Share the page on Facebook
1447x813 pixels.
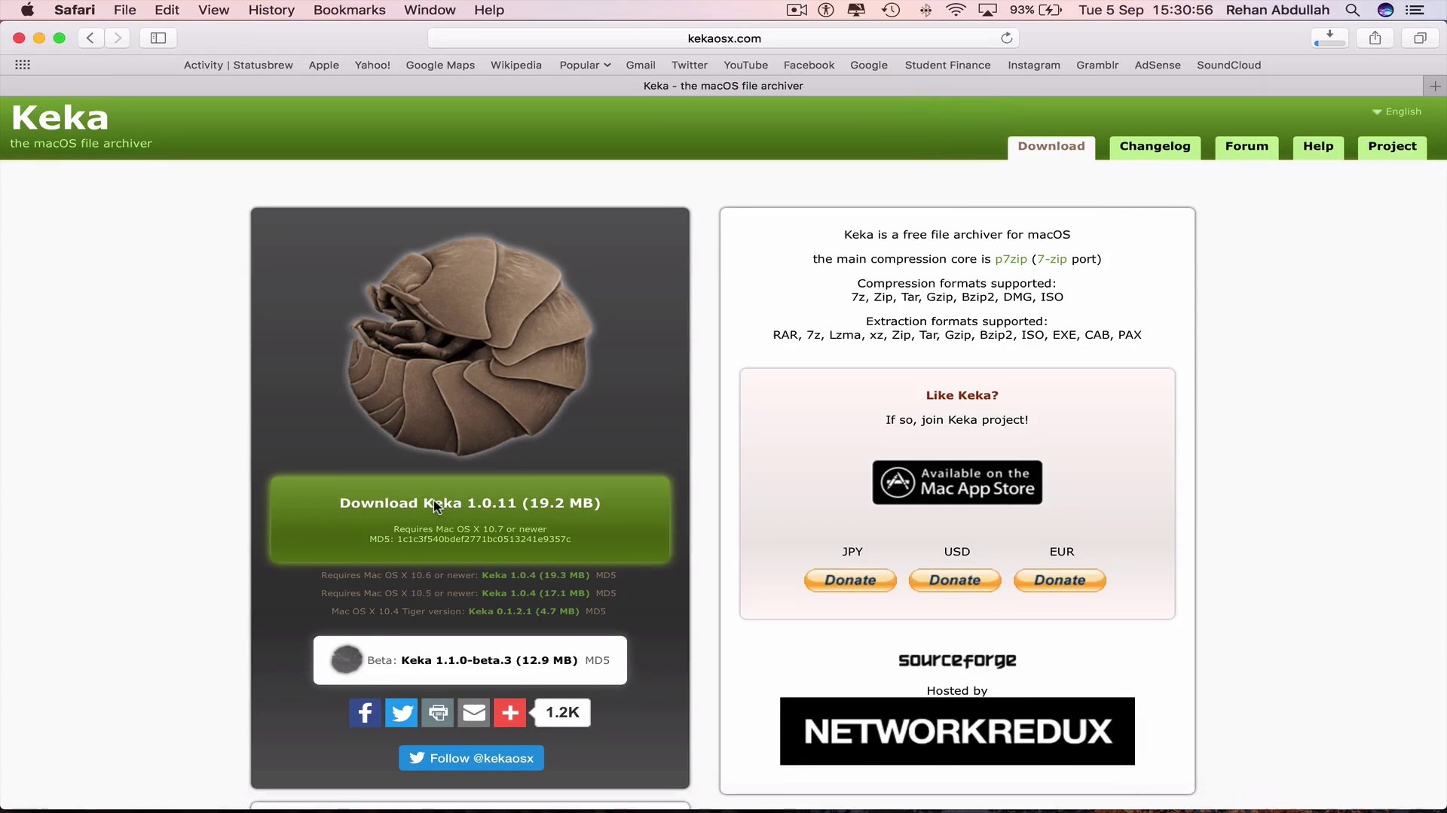pyautogui.click(x=365, y=712)
